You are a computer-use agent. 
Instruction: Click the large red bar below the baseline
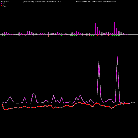49,36
